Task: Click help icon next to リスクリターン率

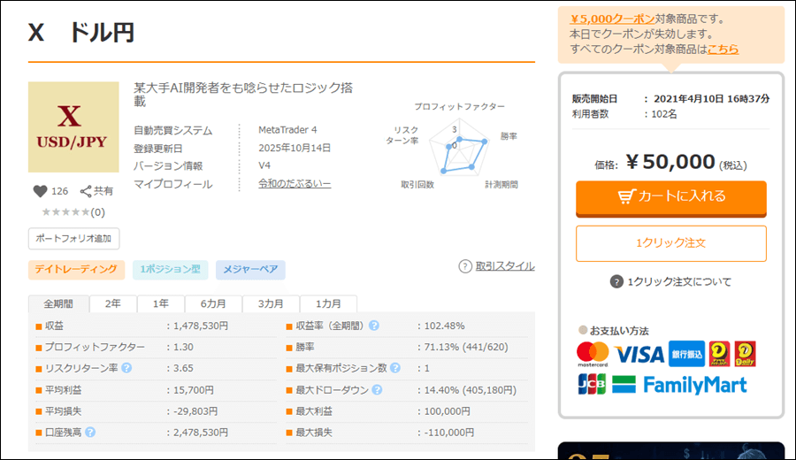Action: (x=126, y=368)
